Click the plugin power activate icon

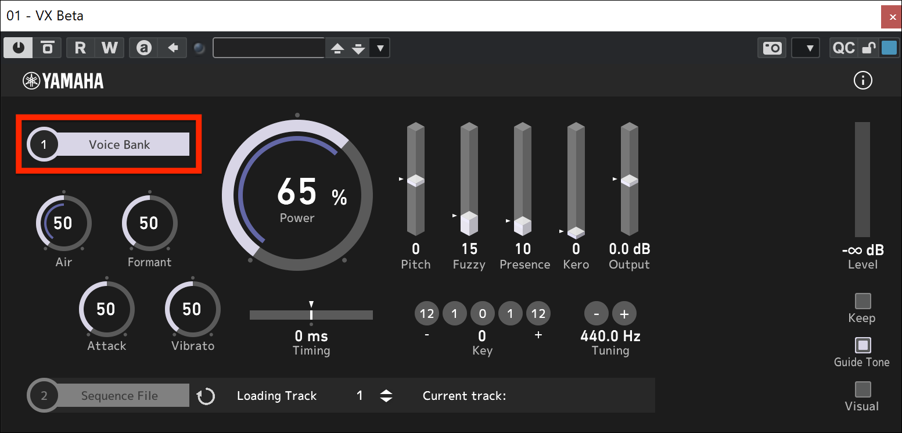18,48
